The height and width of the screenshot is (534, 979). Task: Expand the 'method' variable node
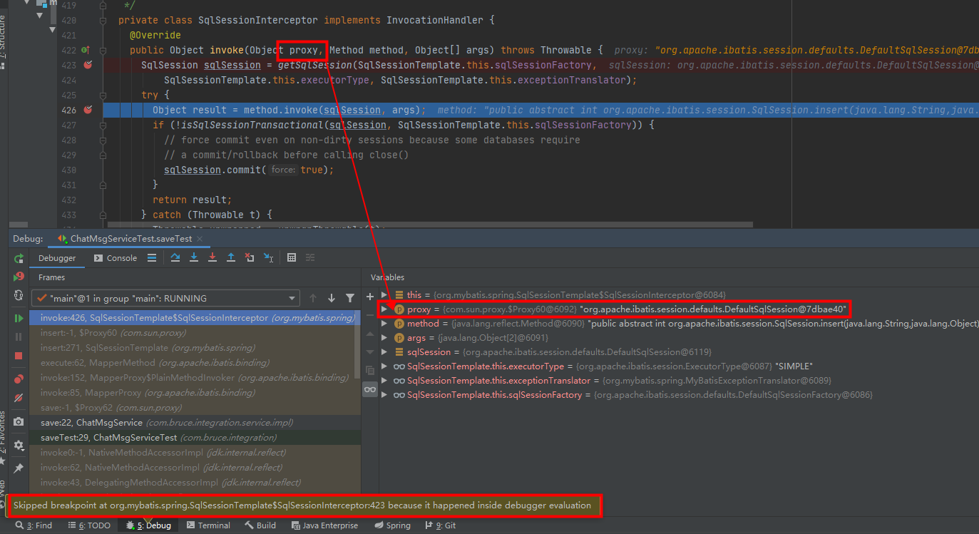[x=385, y=323]
